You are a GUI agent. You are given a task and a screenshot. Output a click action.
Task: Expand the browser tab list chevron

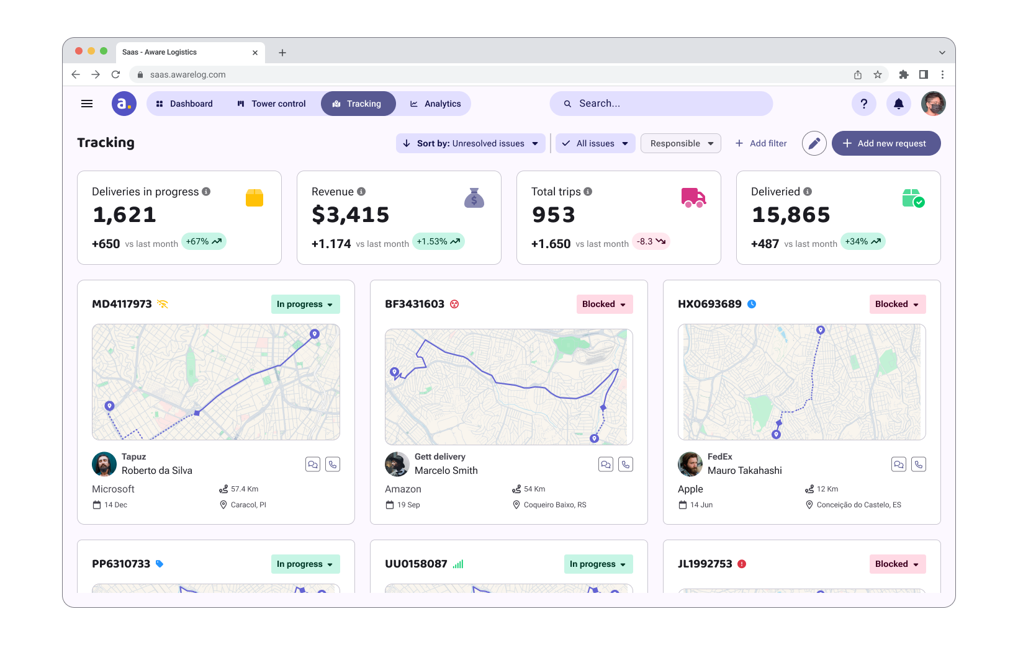coord(942,53)
